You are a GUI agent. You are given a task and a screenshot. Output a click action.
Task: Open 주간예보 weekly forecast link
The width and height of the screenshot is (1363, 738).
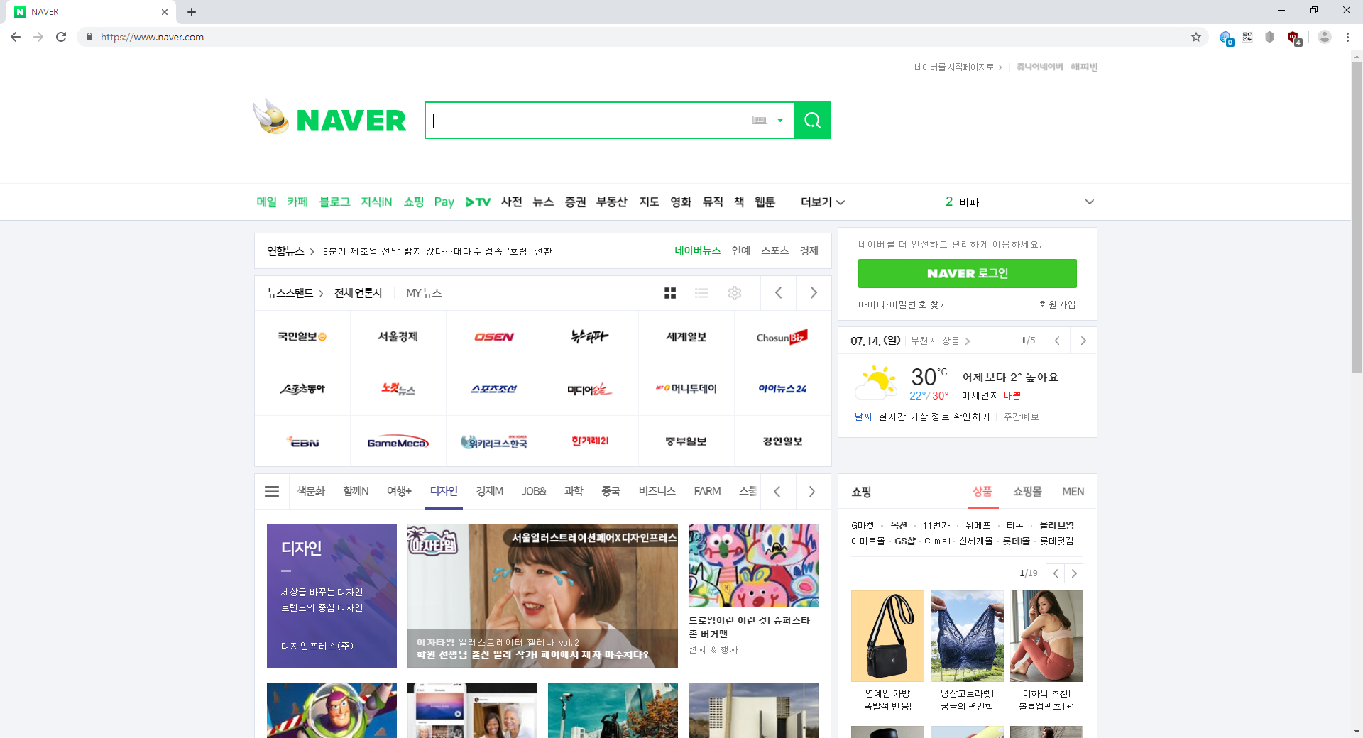tap(1021, 417)
